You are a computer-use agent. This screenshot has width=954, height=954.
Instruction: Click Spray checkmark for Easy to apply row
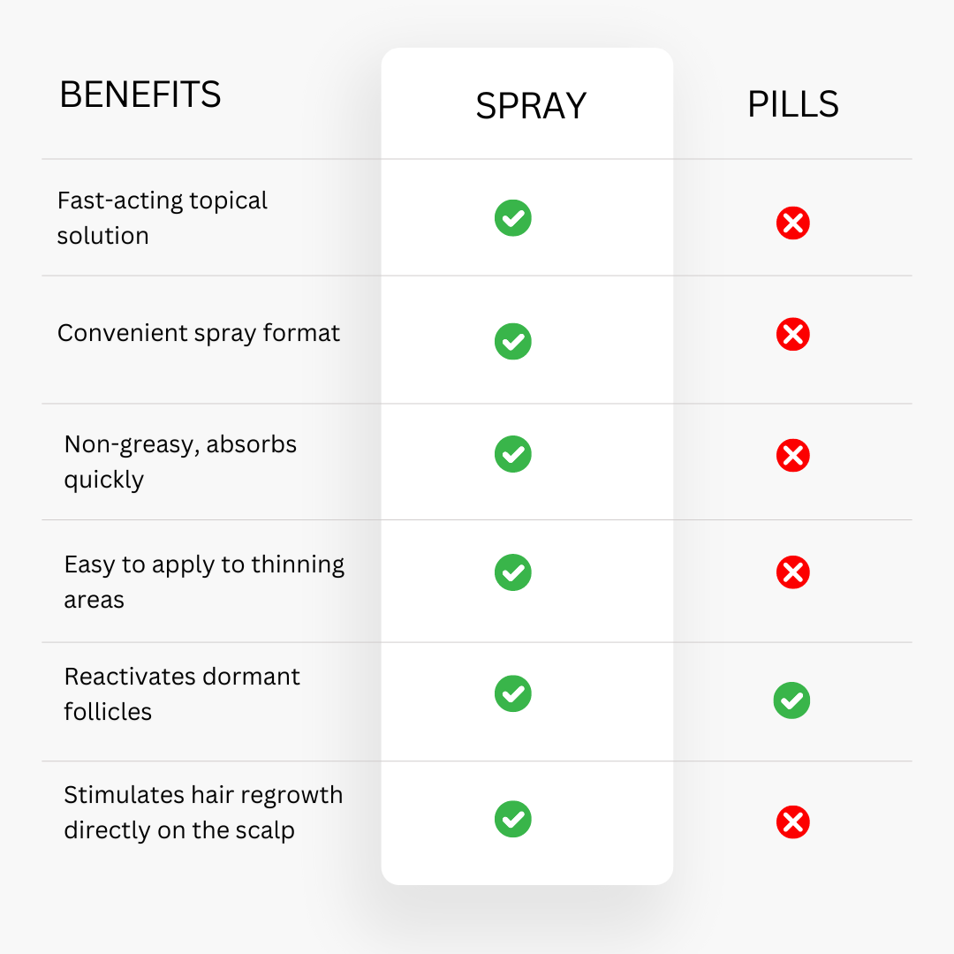coord(513,572)
